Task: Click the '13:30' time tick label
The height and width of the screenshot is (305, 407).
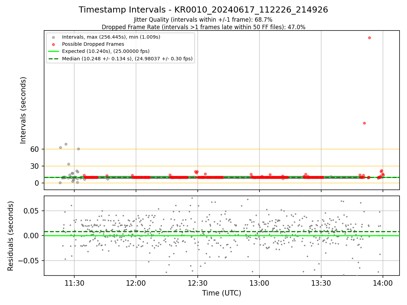Action: coord(321,283)
